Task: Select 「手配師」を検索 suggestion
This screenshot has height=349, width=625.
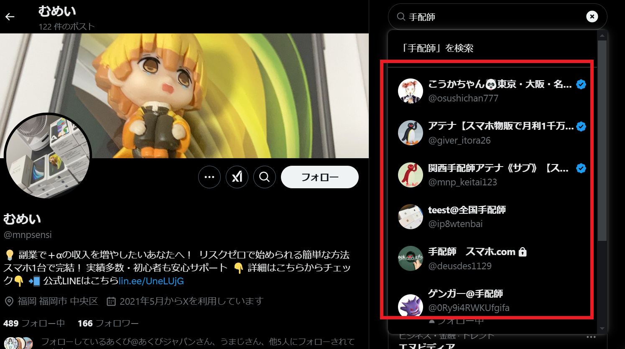Action: (492, 48)
